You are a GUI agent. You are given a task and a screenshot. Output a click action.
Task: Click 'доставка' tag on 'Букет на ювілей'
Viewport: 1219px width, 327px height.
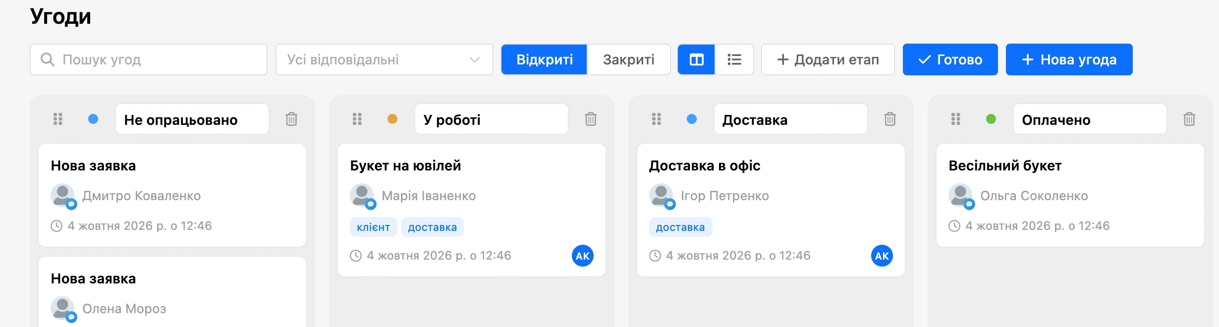(x=433, y=227)
